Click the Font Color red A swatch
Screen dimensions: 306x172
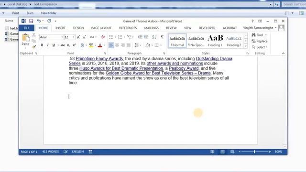click(x=100, y=45)
